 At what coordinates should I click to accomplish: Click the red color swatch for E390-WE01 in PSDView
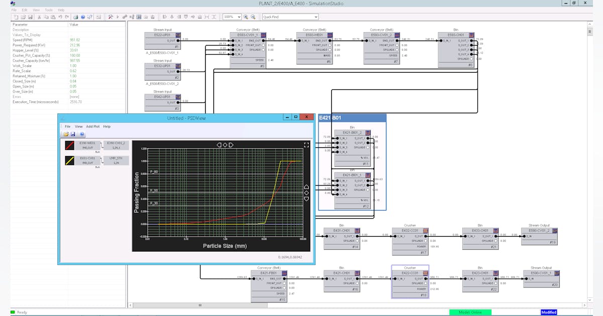[70, 145]
